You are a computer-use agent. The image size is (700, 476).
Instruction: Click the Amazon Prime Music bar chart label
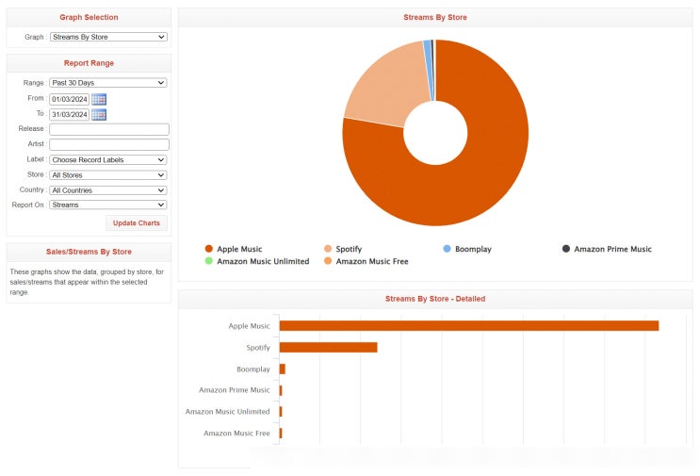pyautogui.click(x=235, y=390)
